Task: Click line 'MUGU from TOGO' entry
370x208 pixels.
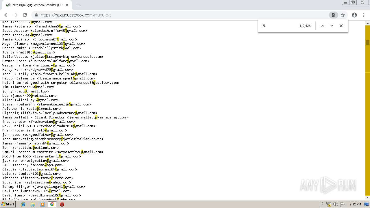Action: [x=42, y=156]
